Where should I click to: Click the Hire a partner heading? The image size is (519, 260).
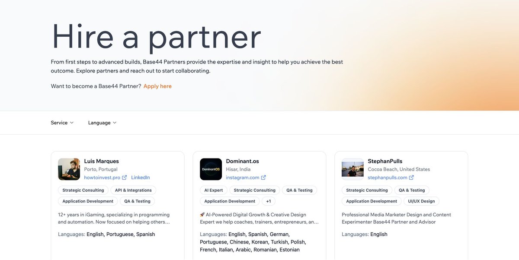(156, 37)
